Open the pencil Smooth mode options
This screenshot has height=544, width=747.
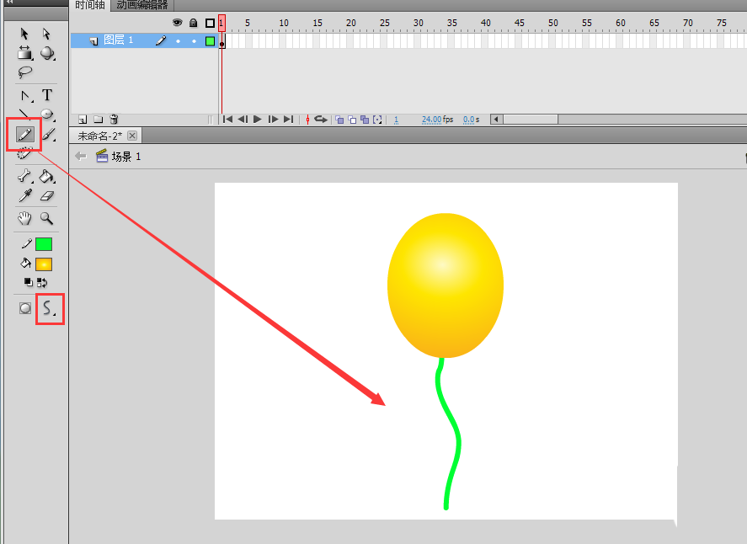(48, 308)
